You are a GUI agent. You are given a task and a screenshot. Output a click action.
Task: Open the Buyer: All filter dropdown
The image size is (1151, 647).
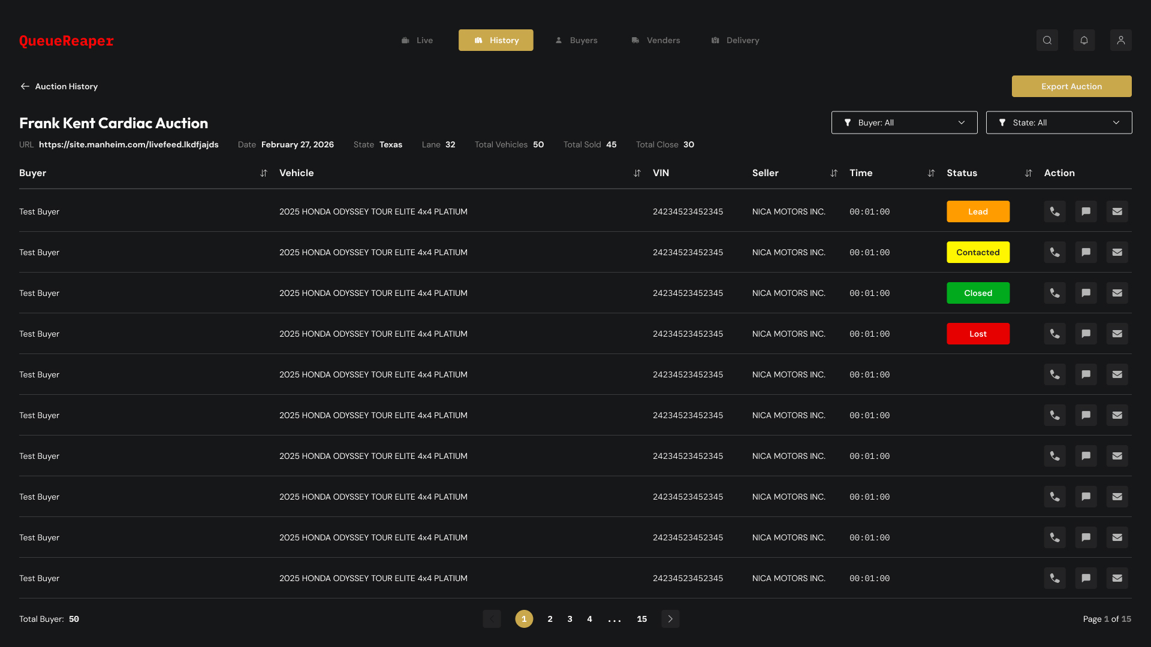(904, 123)
